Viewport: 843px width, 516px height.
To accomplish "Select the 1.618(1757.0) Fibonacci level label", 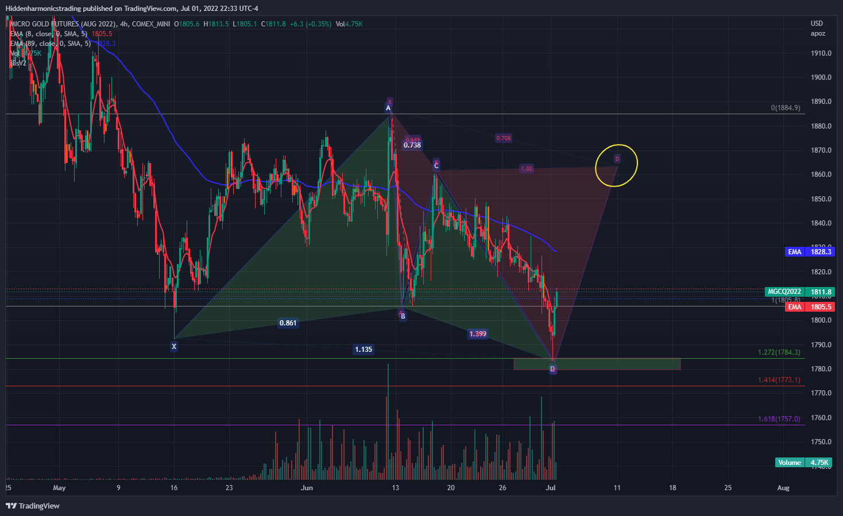I will click(779, 419).
